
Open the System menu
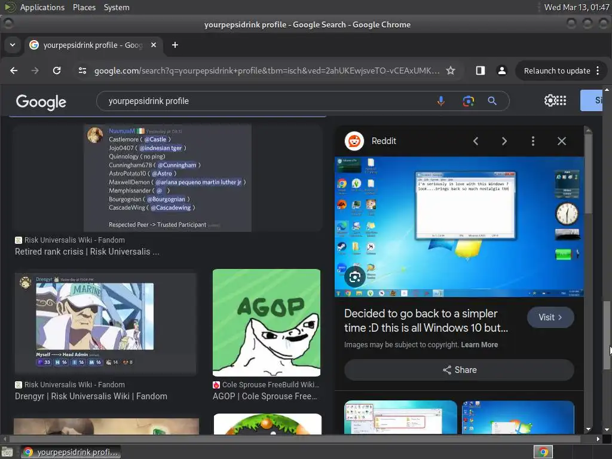(117, 7)
